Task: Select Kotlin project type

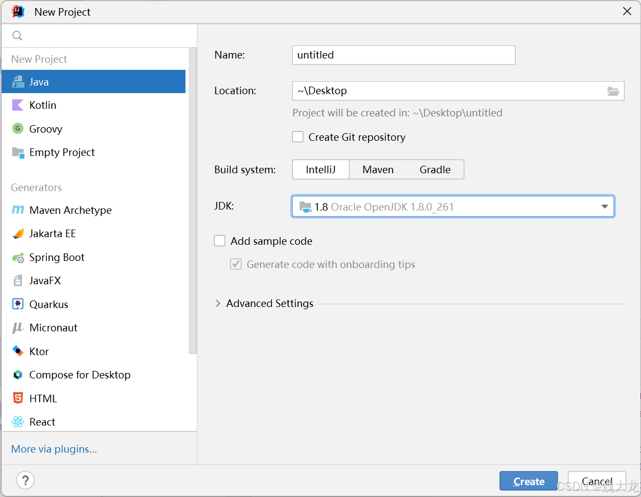Action: pyautogui.click(x=94, y=105)
